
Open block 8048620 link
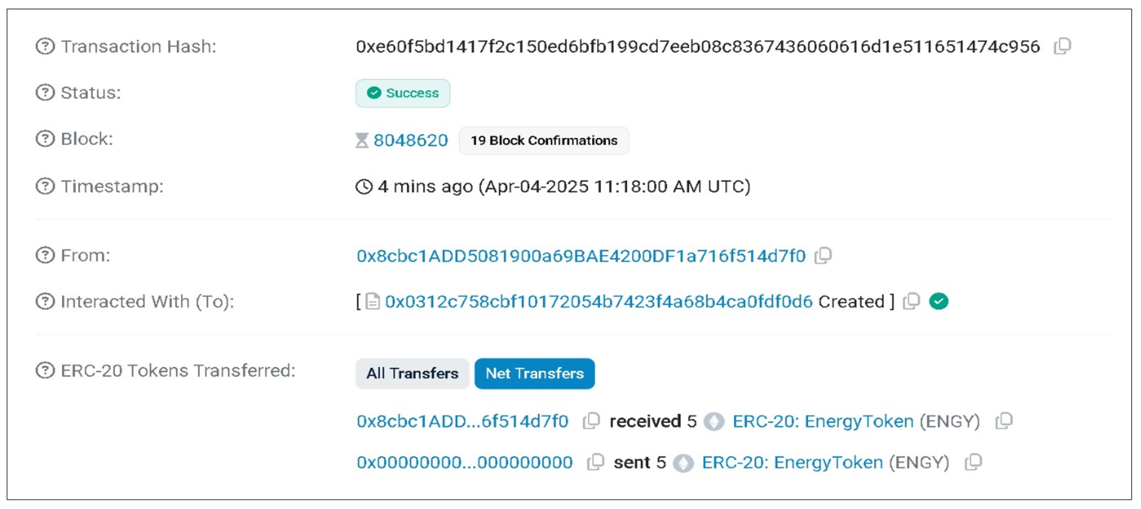[411, 141]
